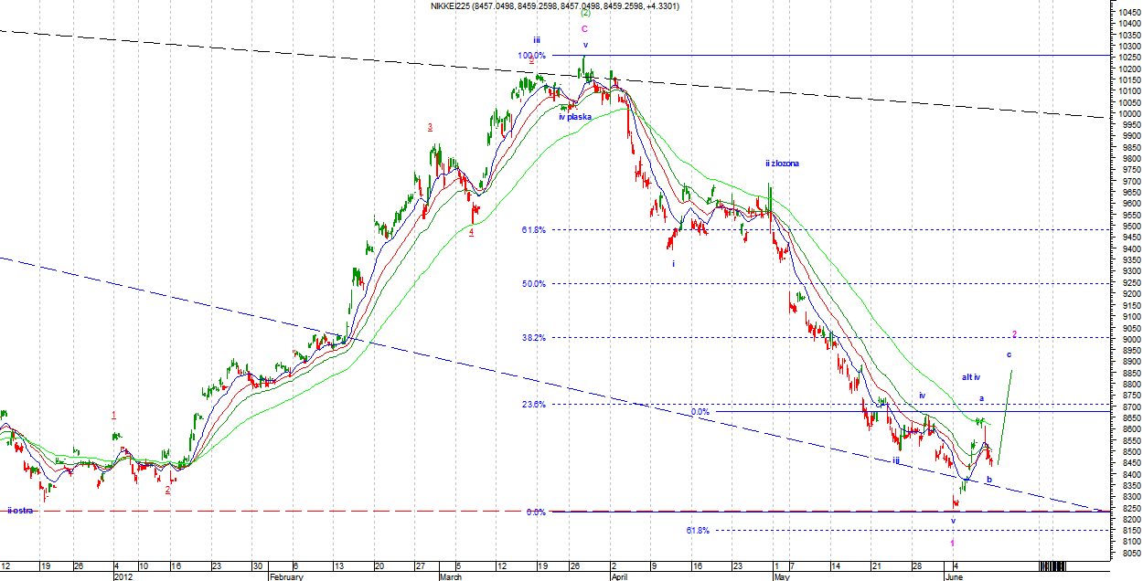1143x581 pixels.
Task: Click the "ii zlozona" wave annotation
Action: (x=783, y=164)
